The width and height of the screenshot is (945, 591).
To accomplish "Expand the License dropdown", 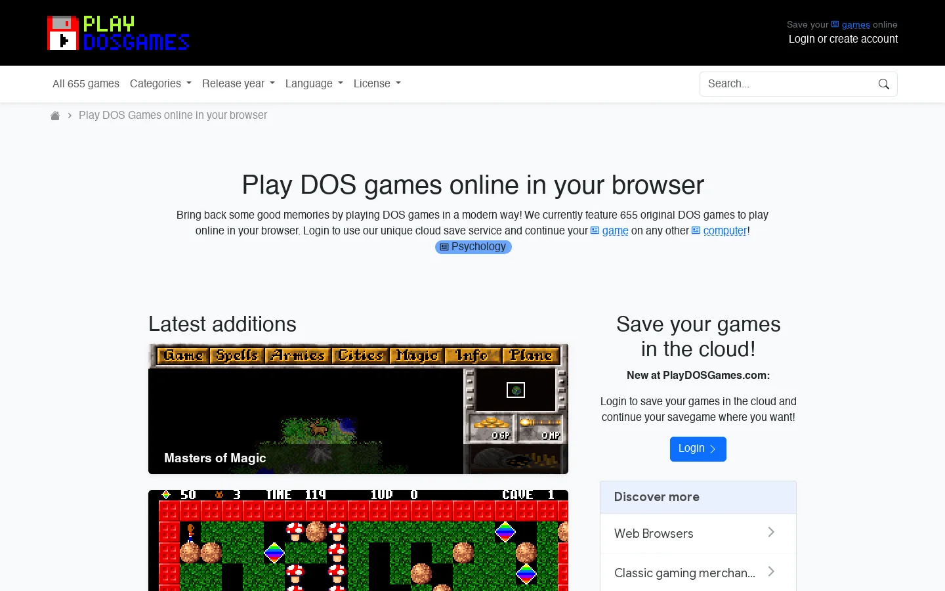I will 377,83.
